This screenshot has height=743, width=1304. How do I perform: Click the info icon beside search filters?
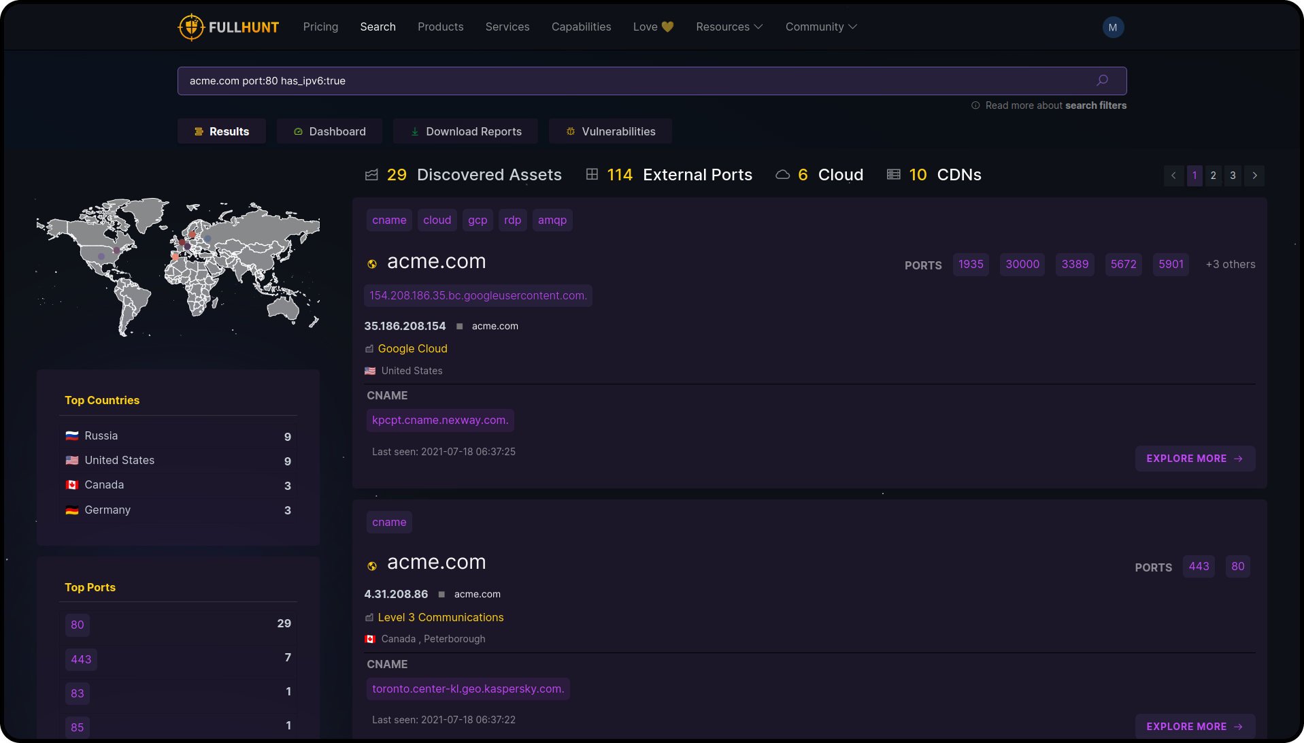(975, 105)
